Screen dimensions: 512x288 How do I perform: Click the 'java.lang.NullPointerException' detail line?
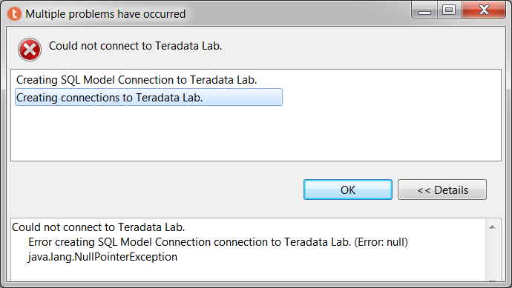click(102, 257)
